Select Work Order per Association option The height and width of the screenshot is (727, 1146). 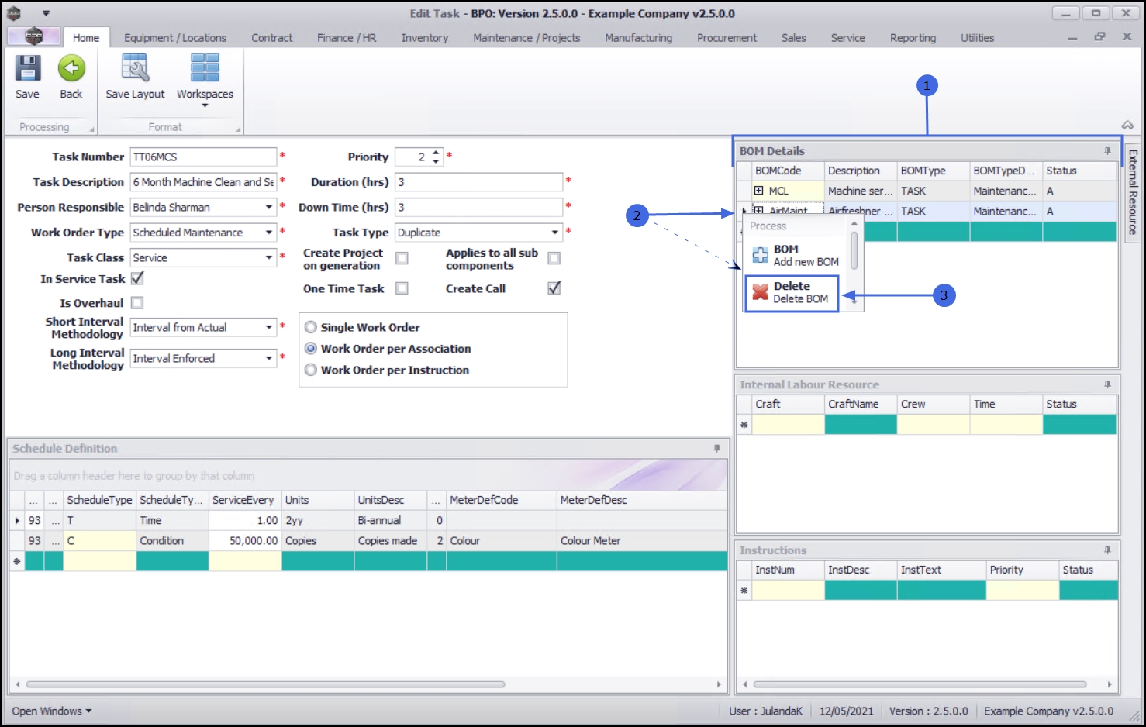(x=311, y=349)
